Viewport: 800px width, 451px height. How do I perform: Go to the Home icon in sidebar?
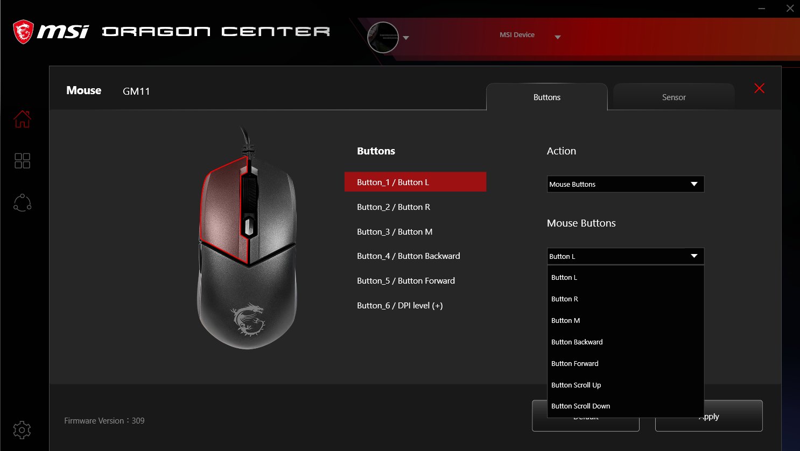pyautogui.click(x=22, y=119)
